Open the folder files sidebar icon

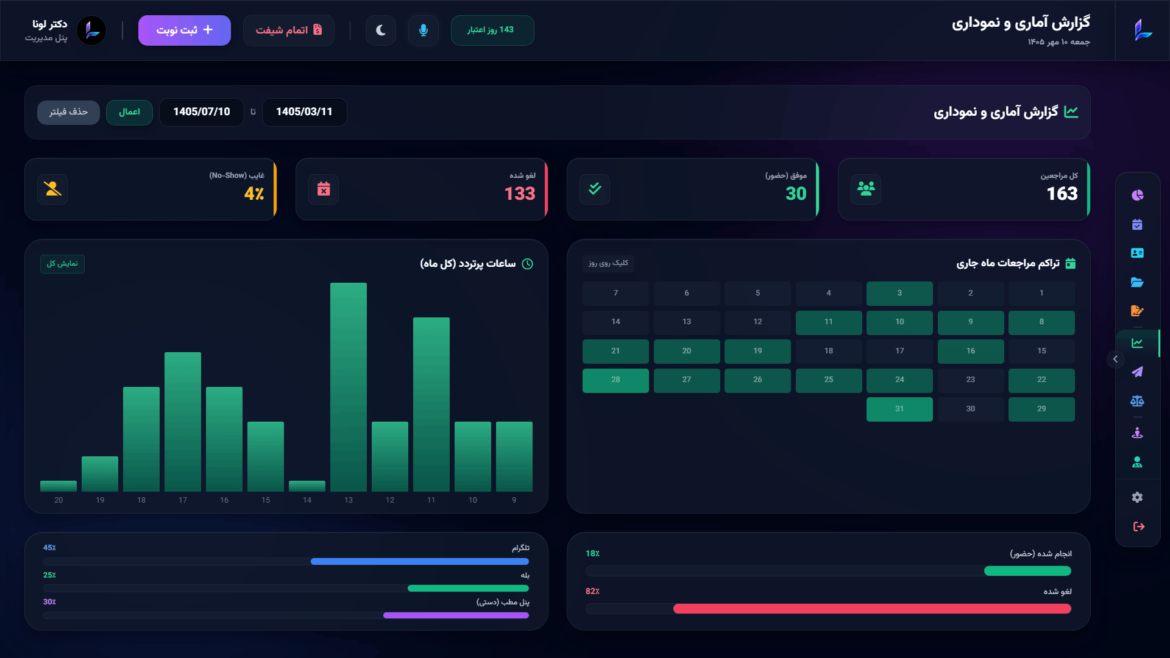[1137, 282]
